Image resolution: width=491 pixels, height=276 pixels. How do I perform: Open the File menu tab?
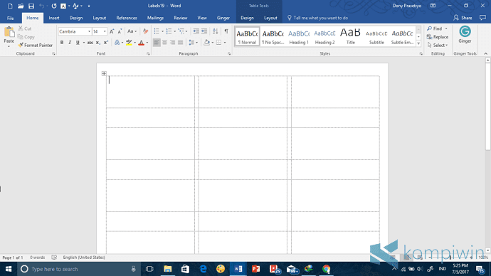tap(11, 18)
